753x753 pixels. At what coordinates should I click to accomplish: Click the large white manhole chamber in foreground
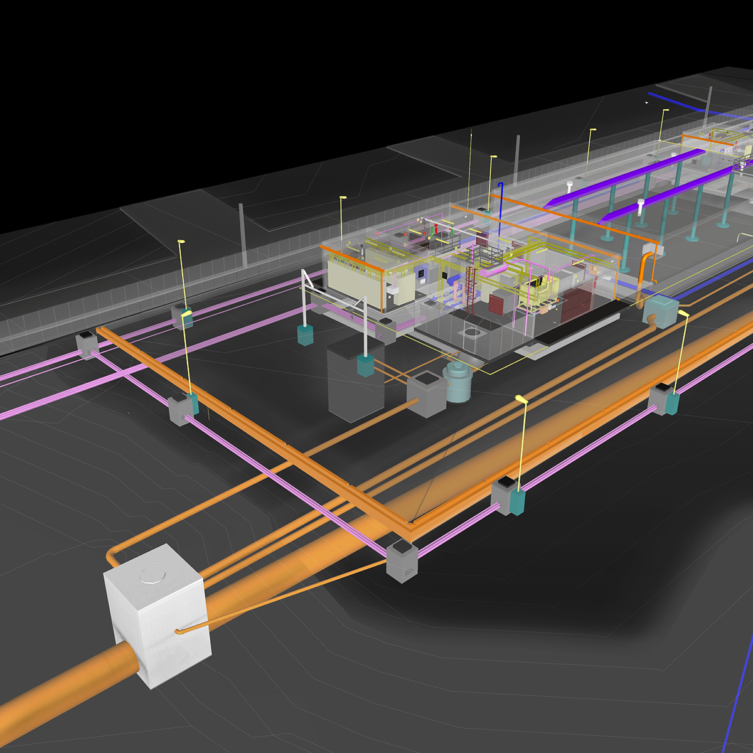(156, 615)
